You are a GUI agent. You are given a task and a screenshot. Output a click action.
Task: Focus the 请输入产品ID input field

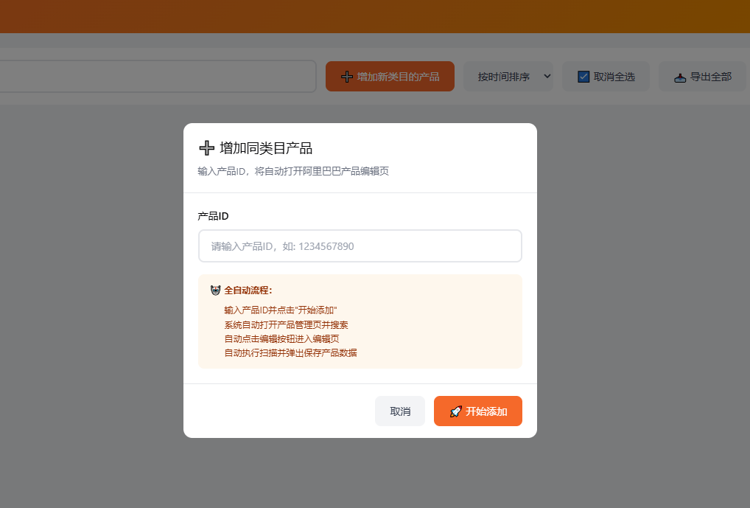360,246
